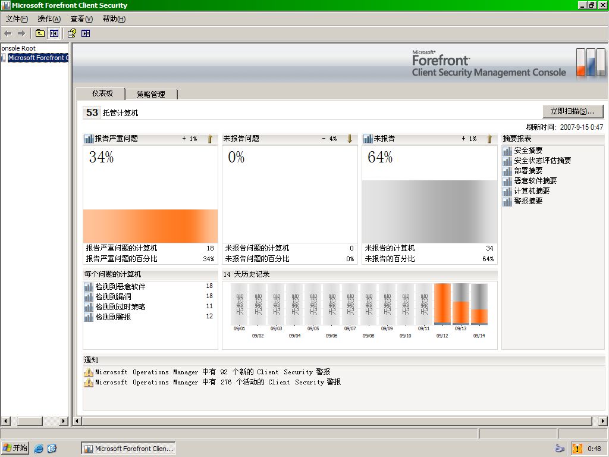Select Microsoft Forefront node in tree
The width and height of the screenshot is (609, 457).
[x=38, y=58]
